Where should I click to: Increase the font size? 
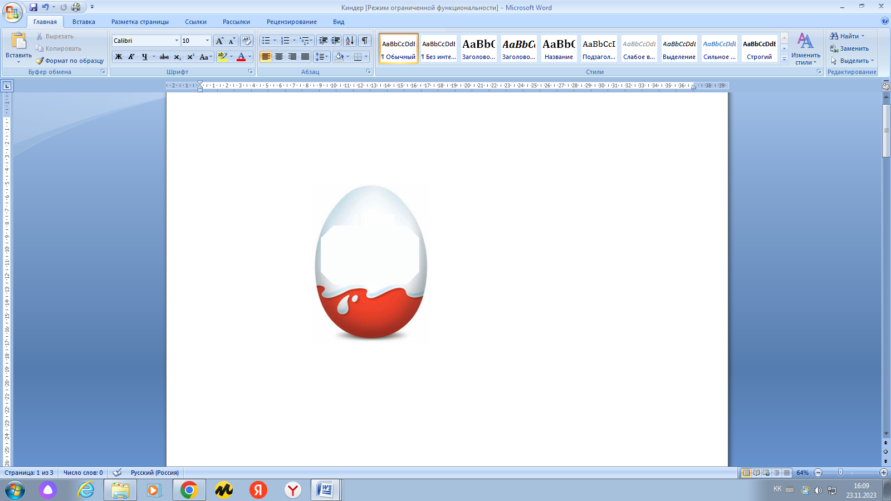[x=219, y=41]
